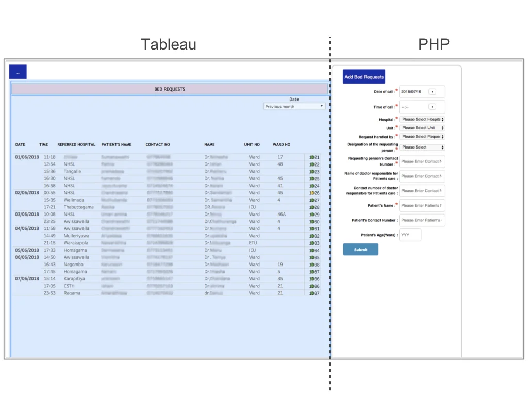The height and width of the screenshot is (396, 528).
Task: Click the CSTH hospital cell
Action: click(x=69, y=286)
